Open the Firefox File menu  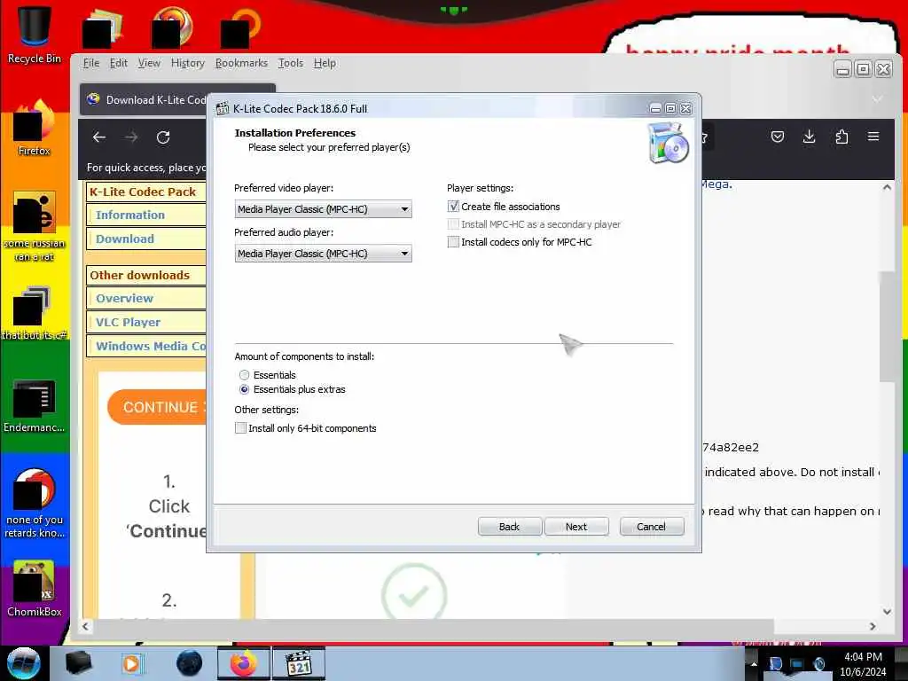coord(91,63)
